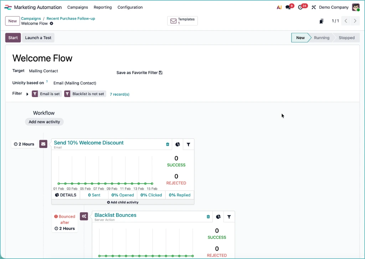Screen dimensions: 365x259
Task: Select the Stopped status stage
Action: point(346,38)
